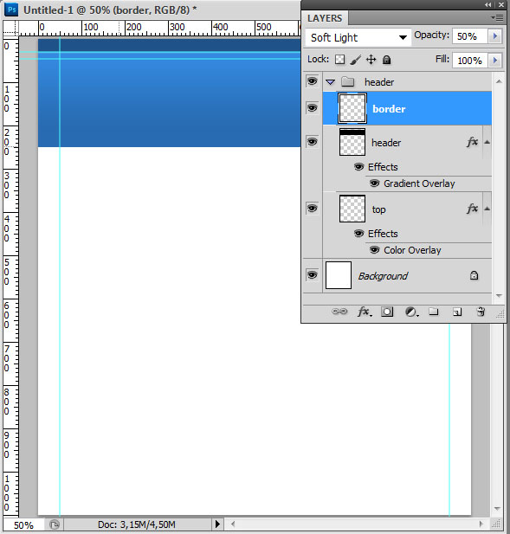Create a new group folder icon
Screen dimensions: 510x534
click(x=433, y=312)
